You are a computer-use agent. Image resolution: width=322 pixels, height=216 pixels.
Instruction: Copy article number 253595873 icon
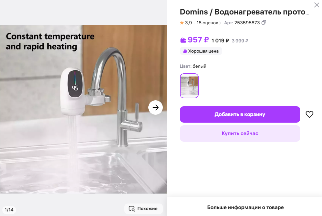pyautogui.click(x=264, y=23)
